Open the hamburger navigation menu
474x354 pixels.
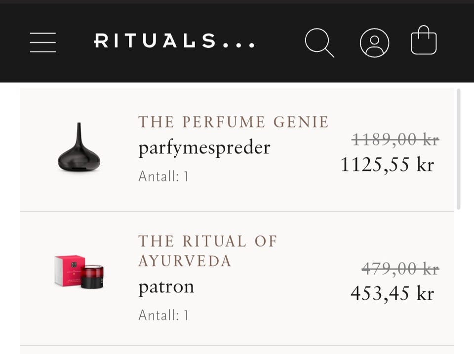[42, 42]
